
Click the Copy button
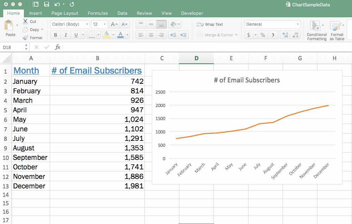pos(33,30)
